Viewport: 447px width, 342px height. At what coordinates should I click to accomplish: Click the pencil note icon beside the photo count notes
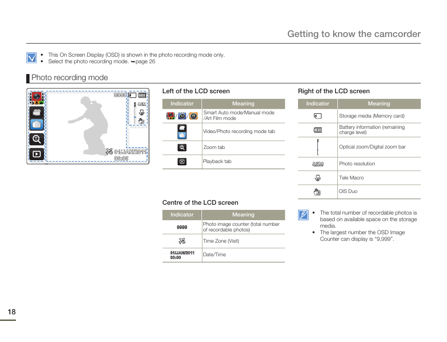[x=303, y=215]
